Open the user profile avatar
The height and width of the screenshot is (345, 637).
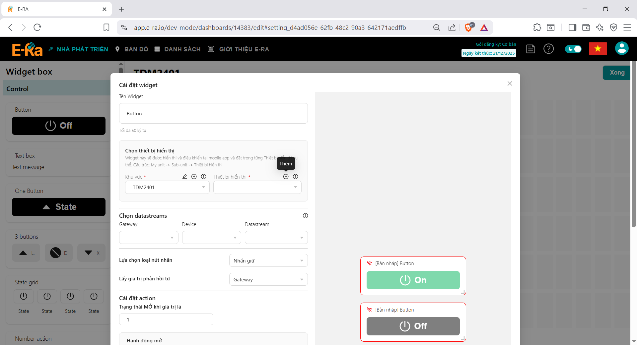click(x=621, y=49)
